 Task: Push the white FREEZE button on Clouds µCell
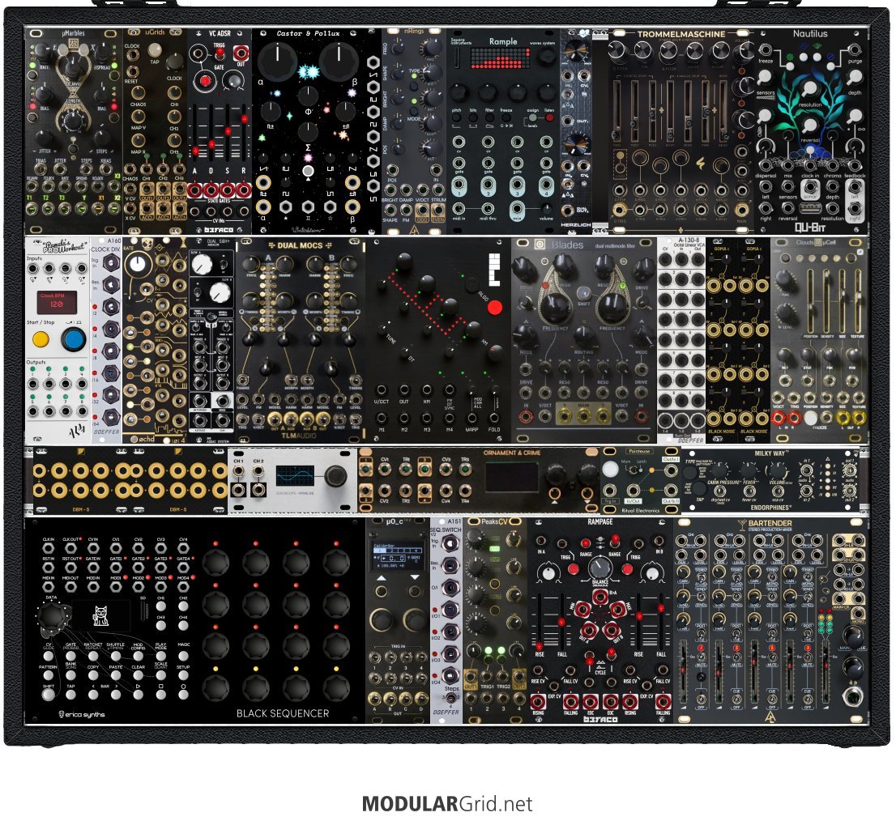tap(810, 418)
